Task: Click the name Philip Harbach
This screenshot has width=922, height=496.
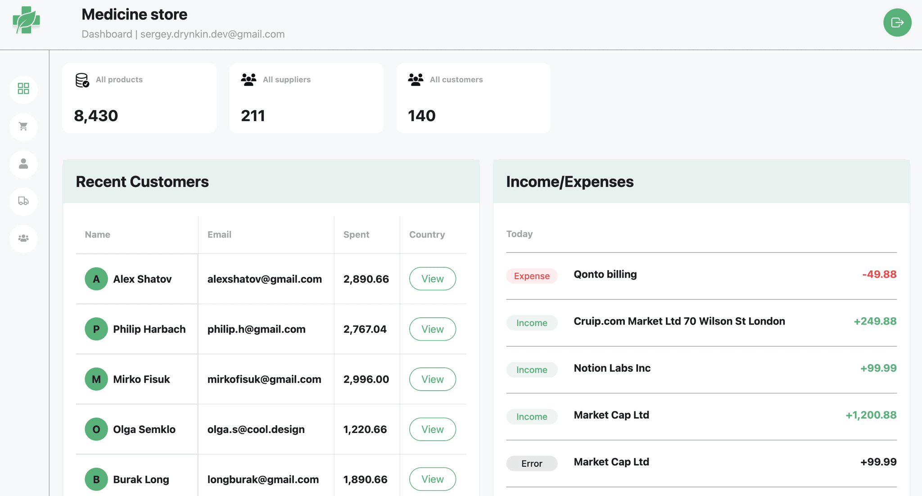Action: tap(149, 329)
